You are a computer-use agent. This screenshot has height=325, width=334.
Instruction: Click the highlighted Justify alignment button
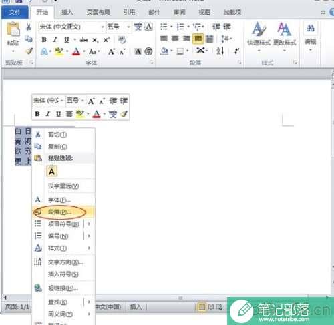click(x=198, y=39)
